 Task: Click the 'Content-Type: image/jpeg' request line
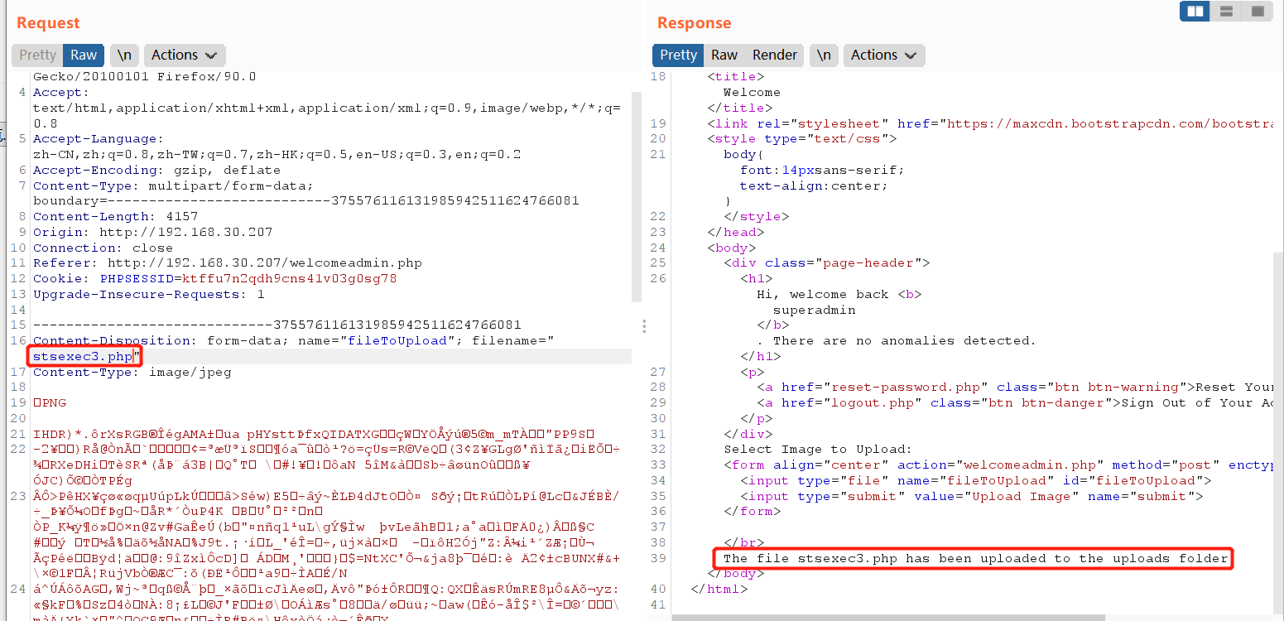132,372
